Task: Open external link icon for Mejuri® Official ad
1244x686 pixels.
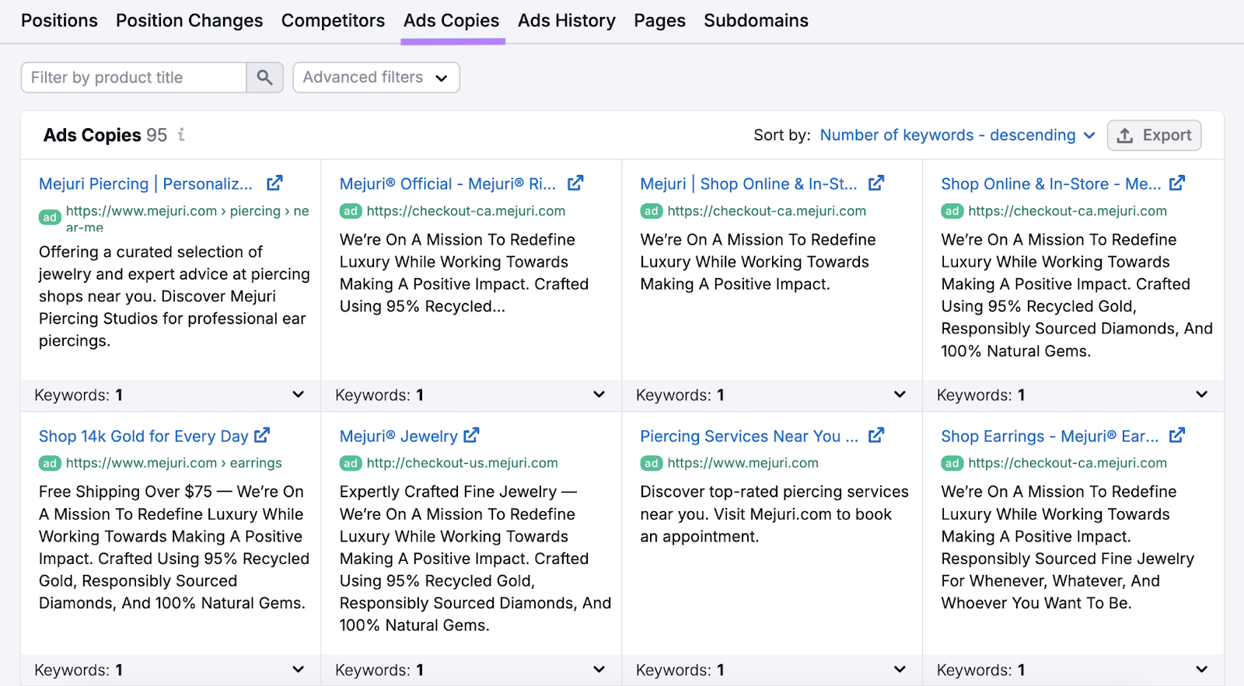Action: pos(575,183)
